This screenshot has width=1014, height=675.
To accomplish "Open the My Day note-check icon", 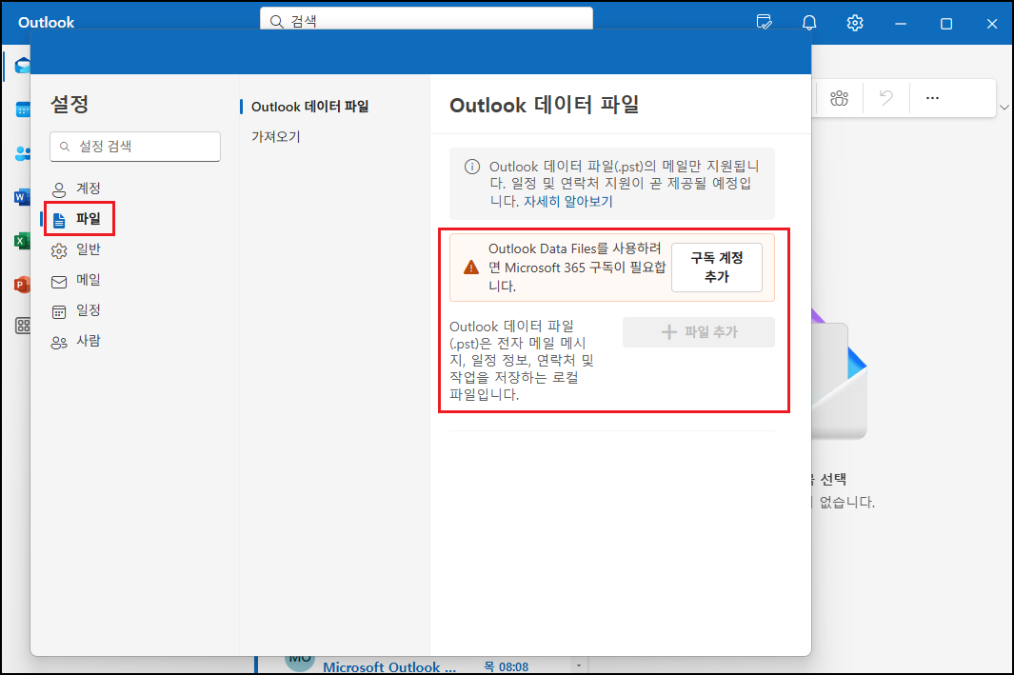I will [764, 23].
